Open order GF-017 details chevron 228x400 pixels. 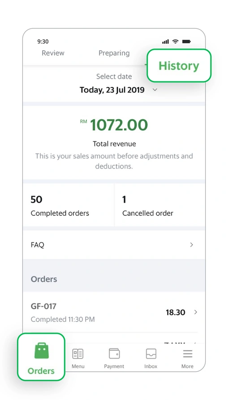pos(195,312)
